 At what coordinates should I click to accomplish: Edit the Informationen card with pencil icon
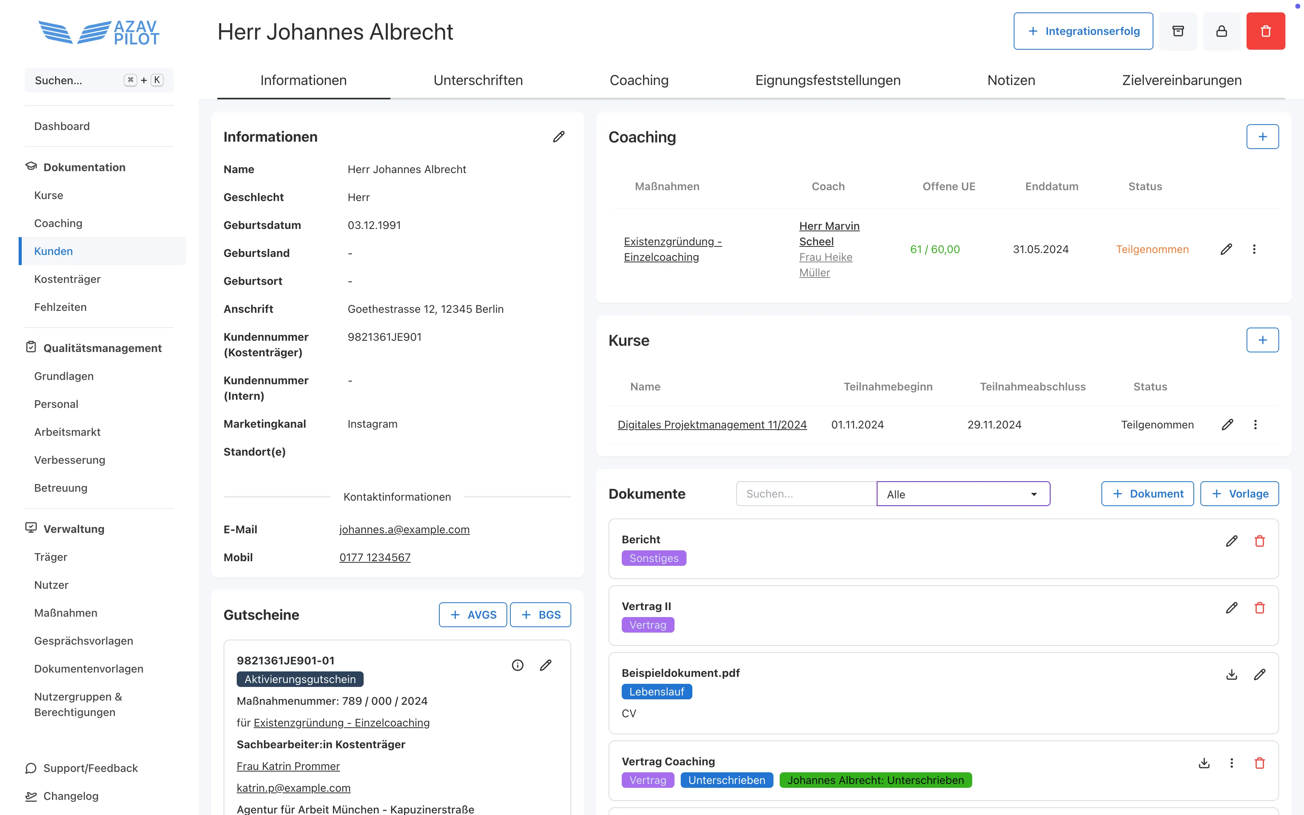click(559, 137)
